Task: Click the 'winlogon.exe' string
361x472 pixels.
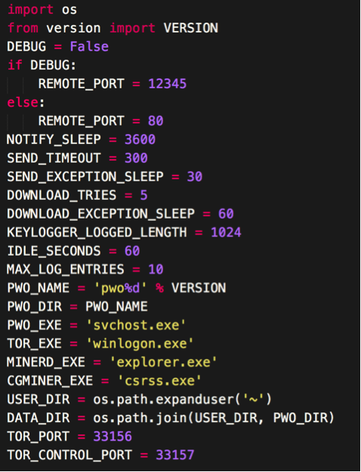Action: pyautogui.click(x=140, y=344)
